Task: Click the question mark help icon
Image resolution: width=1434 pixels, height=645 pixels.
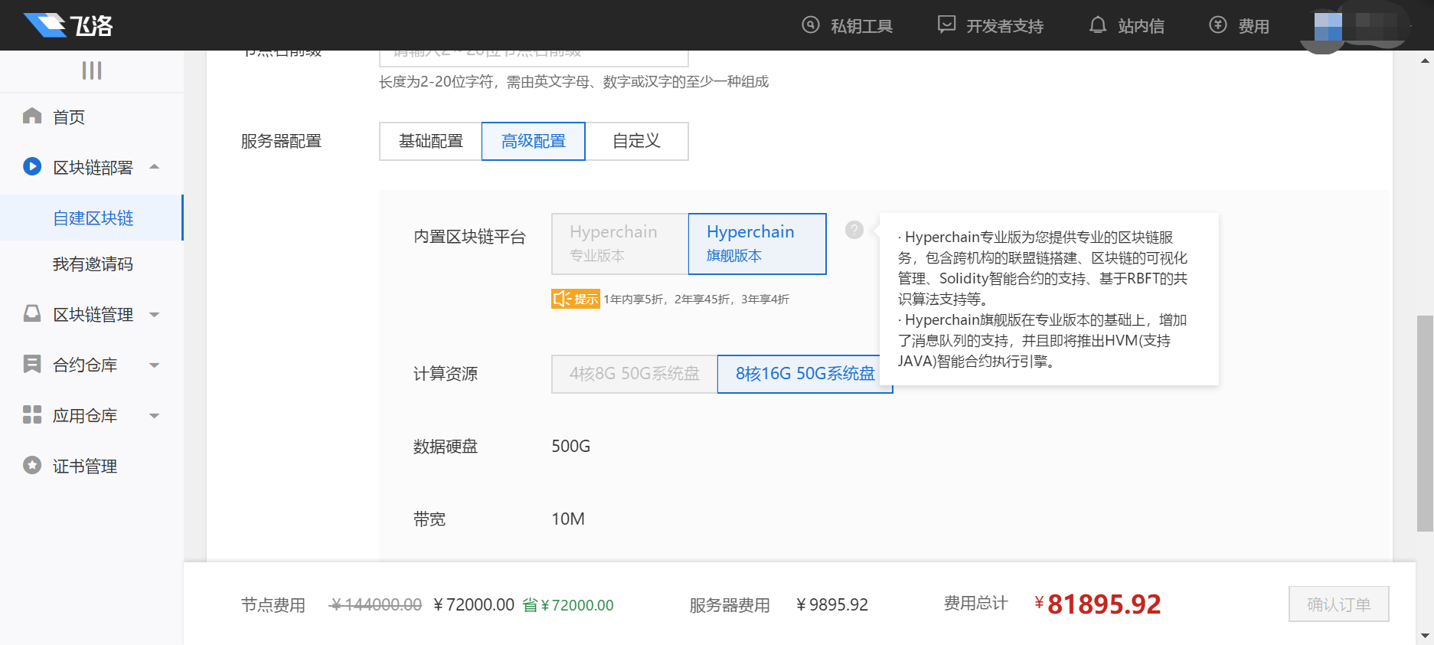Action: click(854, 230)
